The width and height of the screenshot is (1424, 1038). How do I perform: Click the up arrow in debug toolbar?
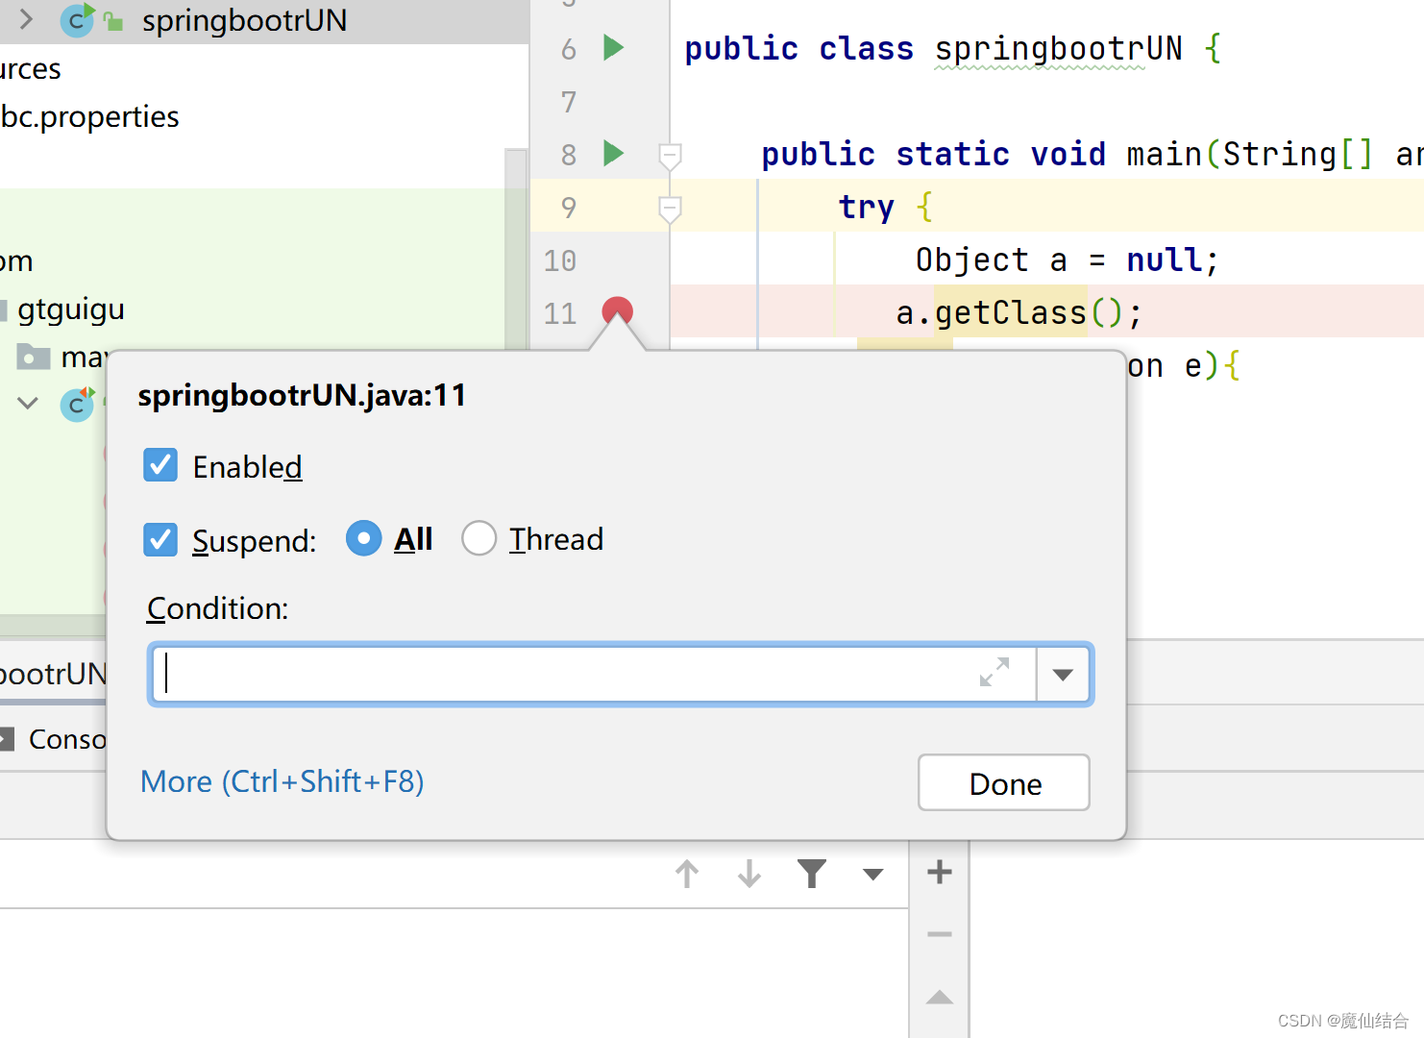point(687,874)
